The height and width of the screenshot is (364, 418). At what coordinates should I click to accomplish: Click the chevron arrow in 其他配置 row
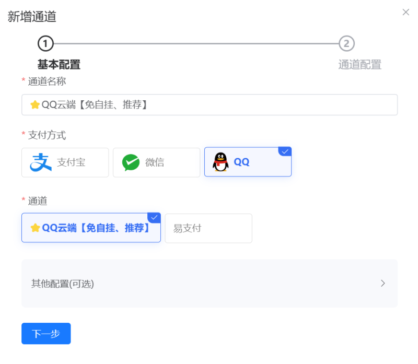[383, 283]
